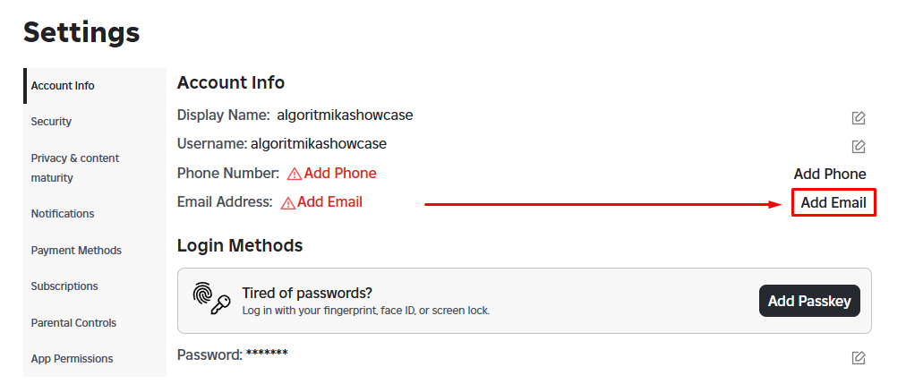Go to the Notifications tab
This screenshot has width=906, height=384.
tap(63, 214)
